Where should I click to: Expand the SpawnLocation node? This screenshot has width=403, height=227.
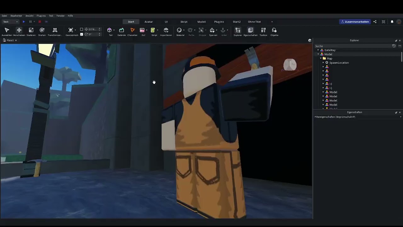[323, 63]
